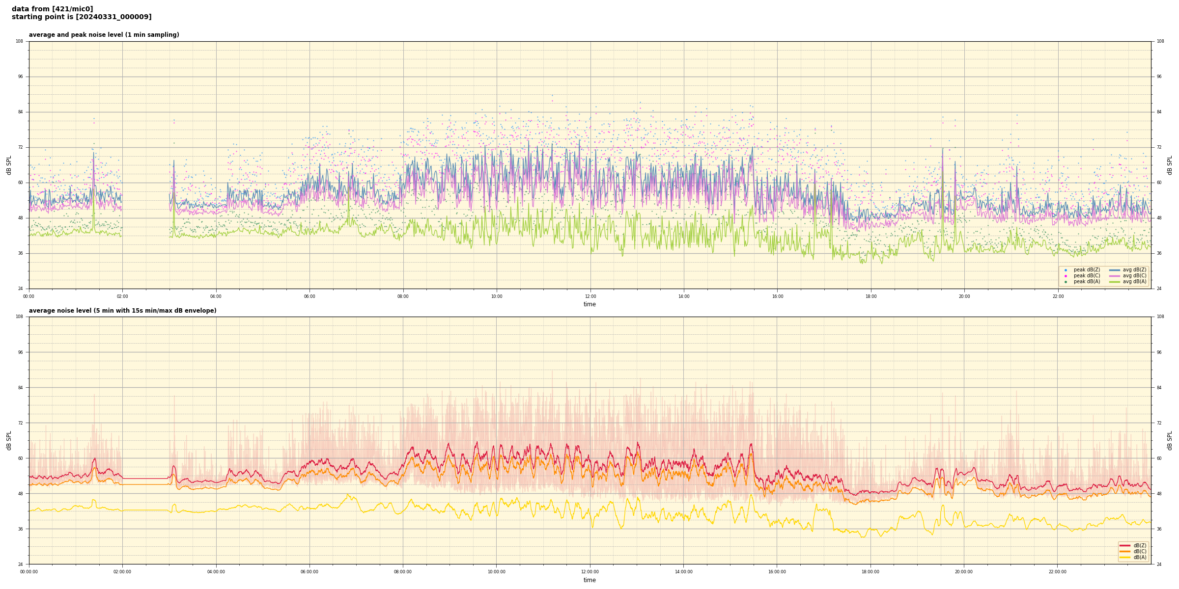Click the top chart 'time' axis label
The image size is (1179, 589).
(x=589, y=304)
